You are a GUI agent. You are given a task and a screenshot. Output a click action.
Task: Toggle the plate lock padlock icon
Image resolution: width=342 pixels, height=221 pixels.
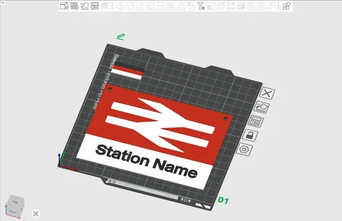[x=250, y=135]
